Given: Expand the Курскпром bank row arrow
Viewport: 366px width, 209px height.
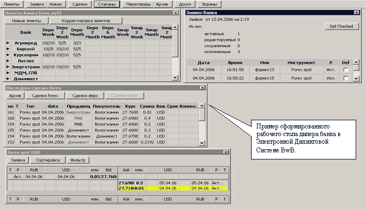Looking at the screenshot, I should pos(8,55).
